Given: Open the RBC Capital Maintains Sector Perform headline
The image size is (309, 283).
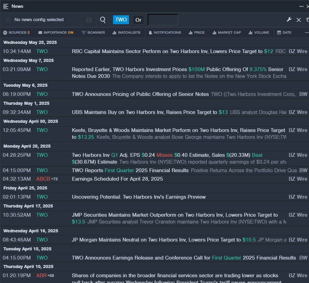Looking at the screenshot, I should (x=167, y=51).
